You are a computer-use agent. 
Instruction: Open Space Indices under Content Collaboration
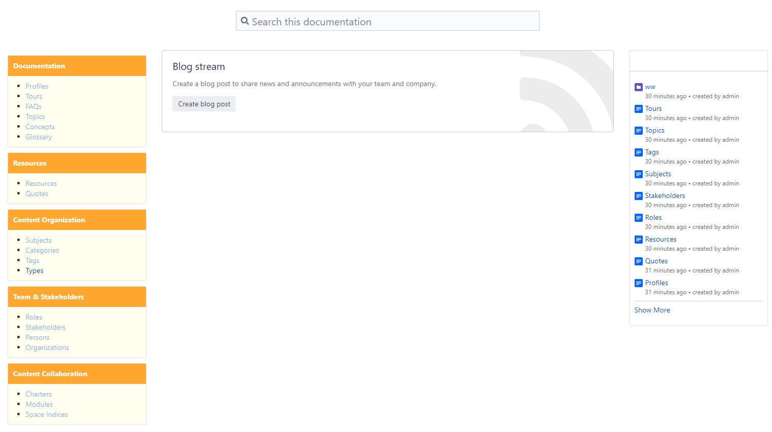(x=47, y=414)
